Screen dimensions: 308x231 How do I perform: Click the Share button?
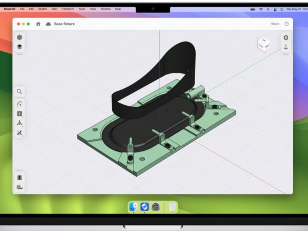pos(275,24)
